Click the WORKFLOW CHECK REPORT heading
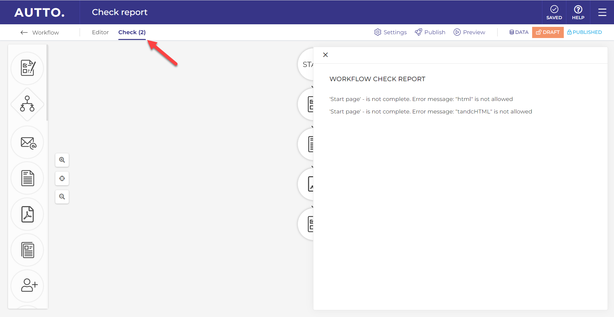The image size is (614, 317). 377,79
